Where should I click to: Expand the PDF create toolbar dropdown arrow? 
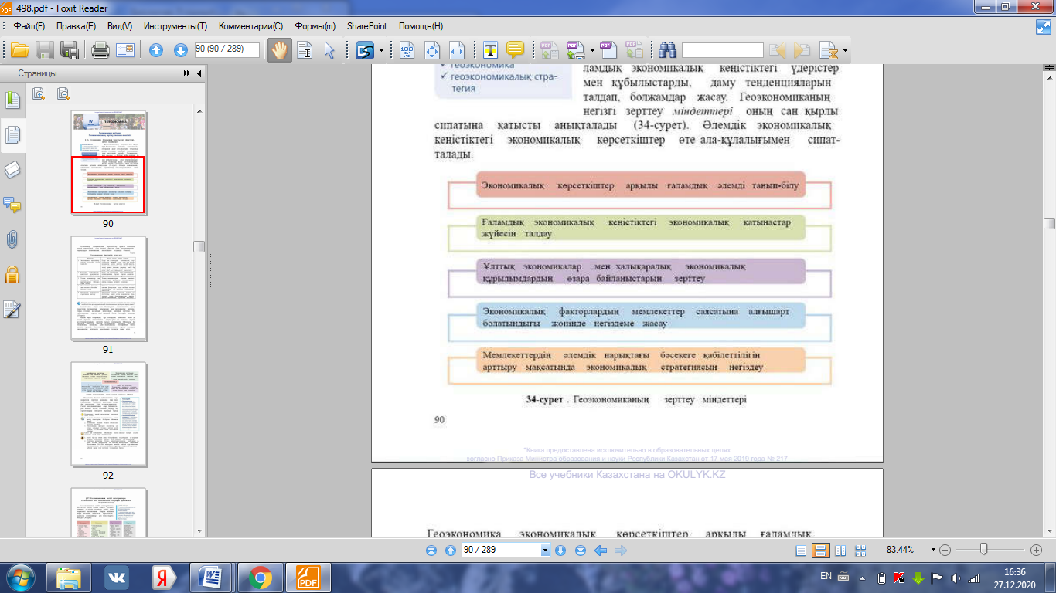tap(592, 51)
